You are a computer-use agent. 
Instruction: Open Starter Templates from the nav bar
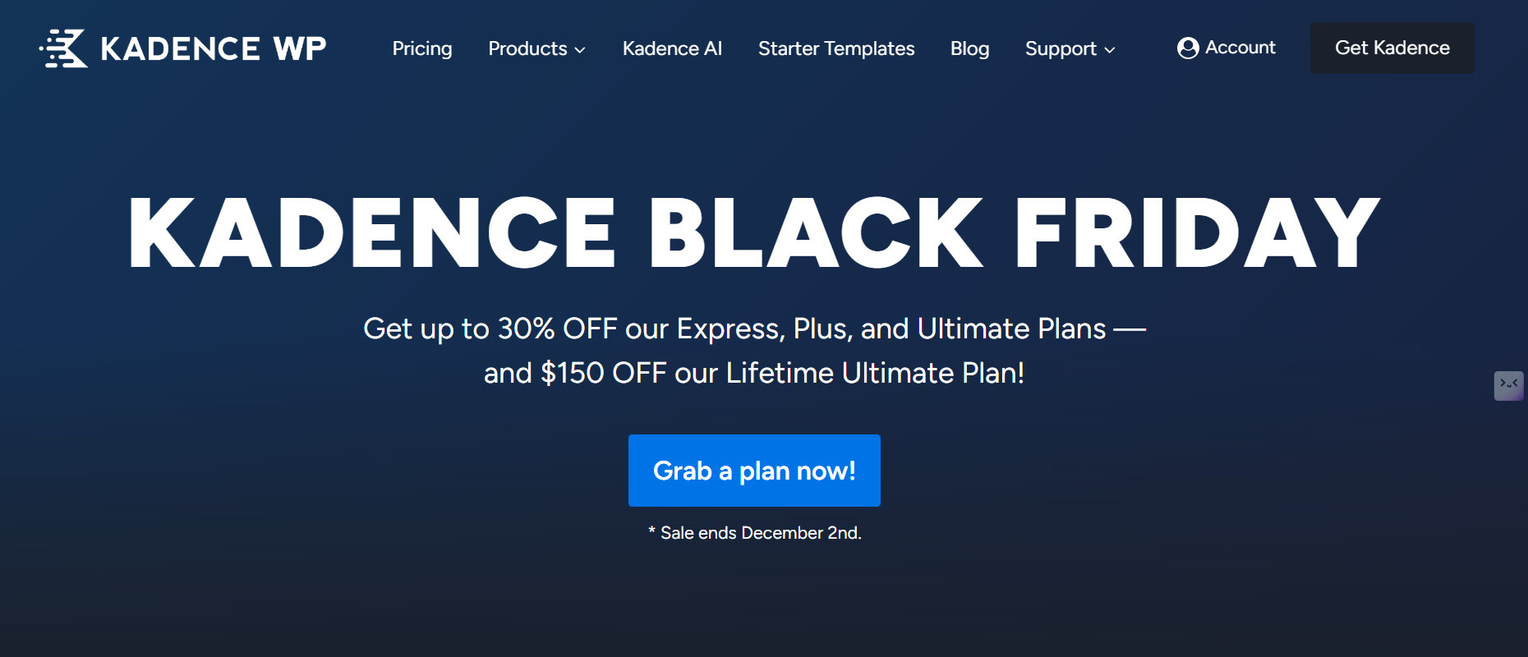836,48
